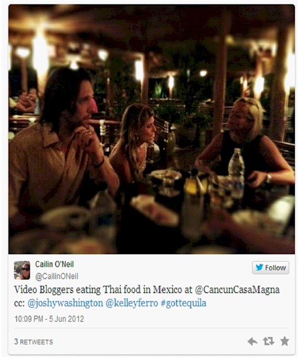Click the long-haired man in the photo
This screenshot has width=298, height=357.
pyautogui.click(x=61, y=146)
